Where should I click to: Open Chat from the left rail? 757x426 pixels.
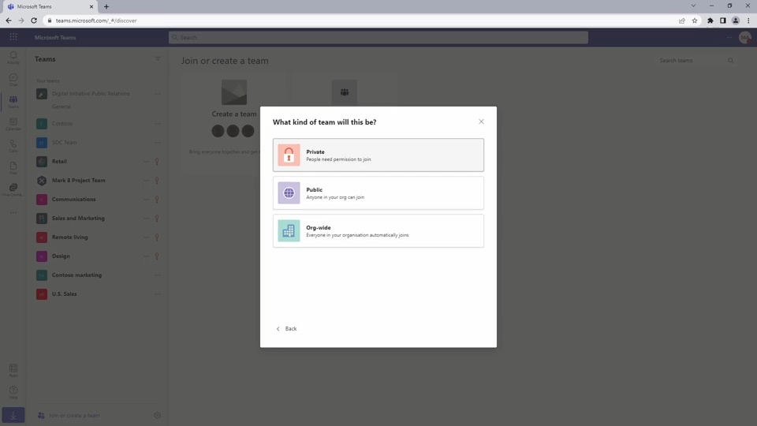tap(13, 80)
